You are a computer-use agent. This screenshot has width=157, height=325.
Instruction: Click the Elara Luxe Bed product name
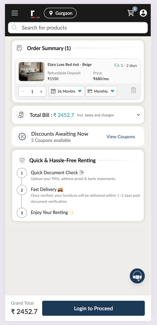pos(70,65)
